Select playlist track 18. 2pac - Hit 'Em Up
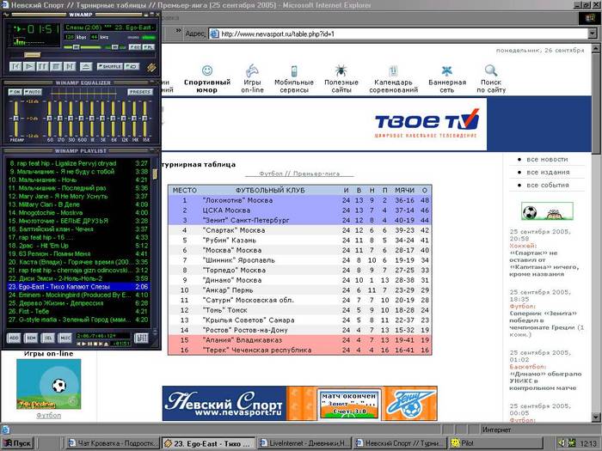This screenshot has width=602, height=451. pos(78,246)
